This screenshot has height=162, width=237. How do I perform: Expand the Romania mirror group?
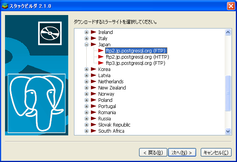86,112
